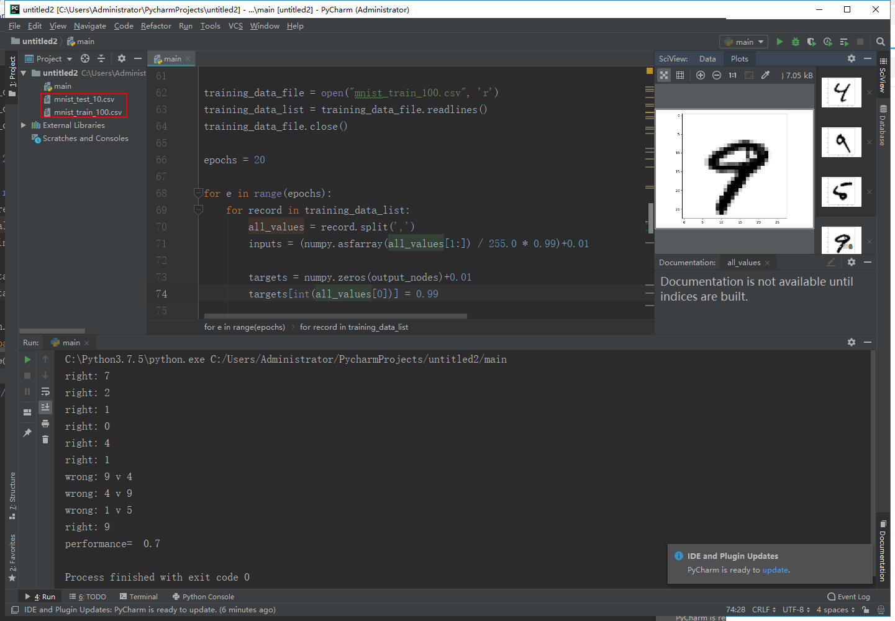Hide the Documentation panel

click(868, 262)
